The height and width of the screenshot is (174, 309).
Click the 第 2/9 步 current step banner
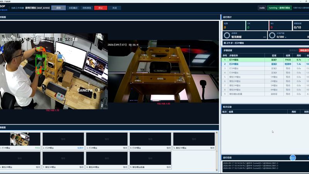coord(265,43)
